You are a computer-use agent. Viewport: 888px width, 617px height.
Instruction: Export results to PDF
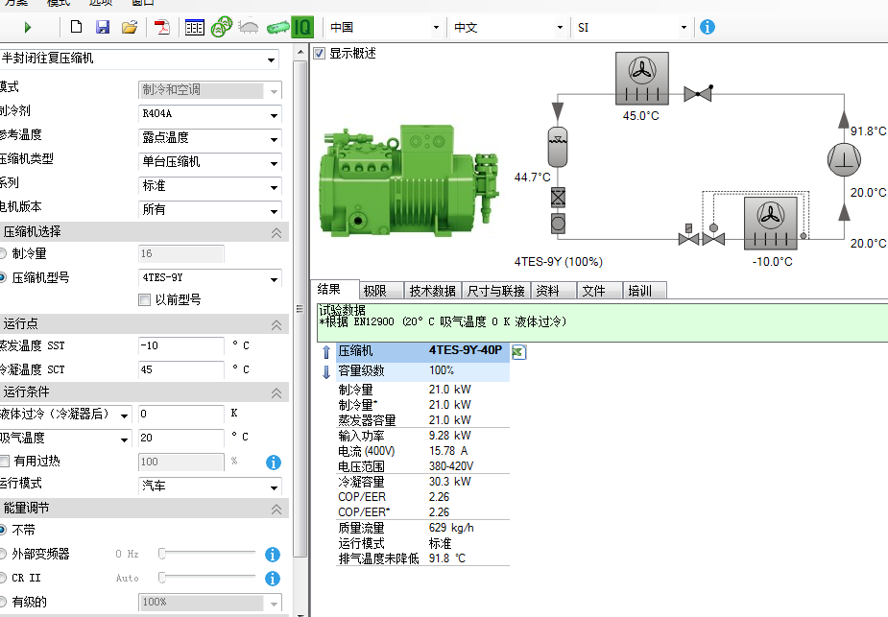tap(162, 27)
